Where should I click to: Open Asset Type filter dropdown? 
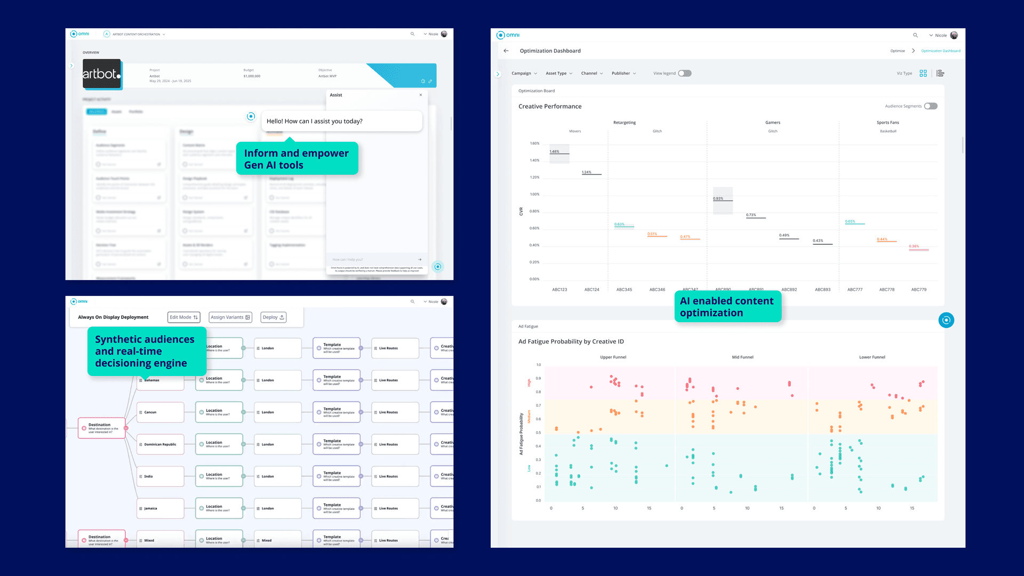point(559,73)
